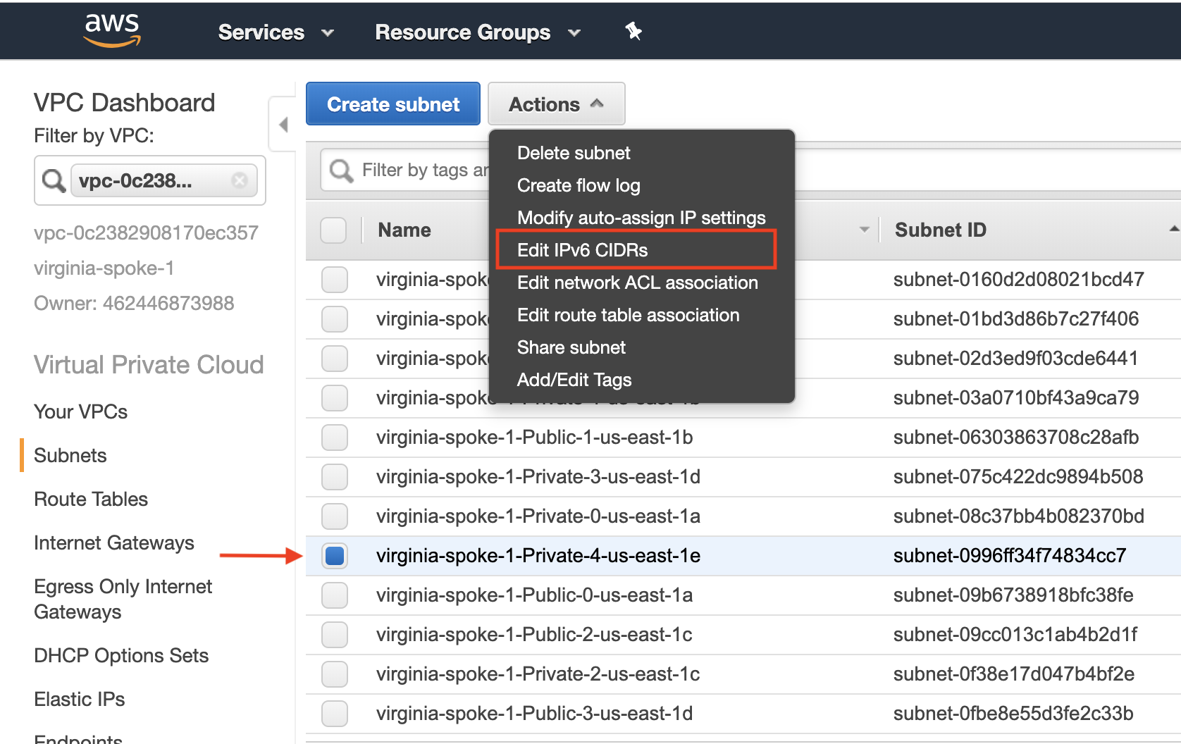Viewport: 1181px width, 744px height.
Task: Choose Edit route table association option
Action: point(628,315)
